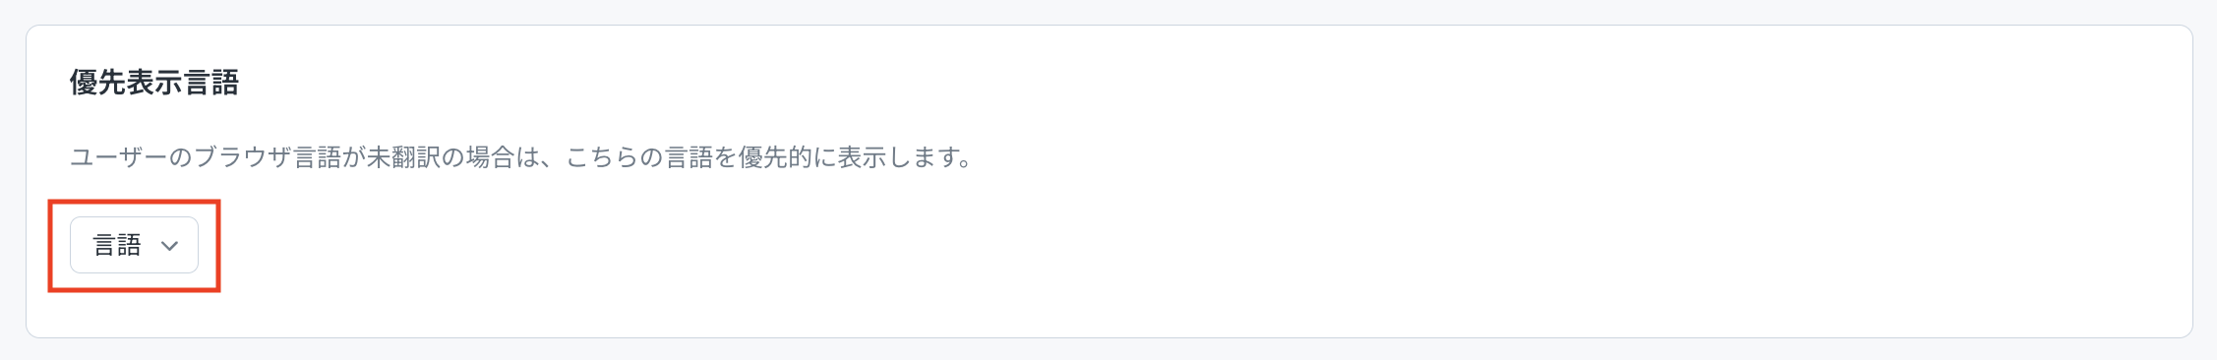
Task: Click the word ブラウザ言語 in the description
Action: coord(268,157)
